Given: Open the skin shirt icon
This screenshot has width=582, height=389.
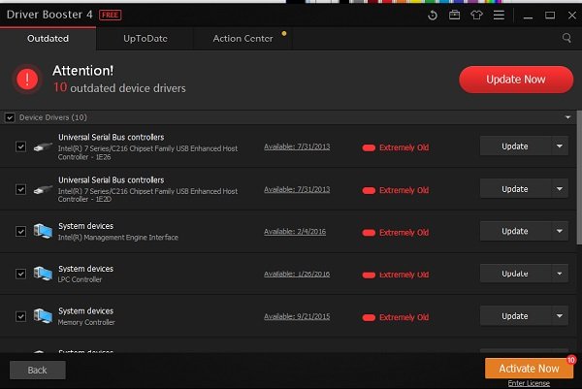Looking at the screenshot, I should coord(476,16).
